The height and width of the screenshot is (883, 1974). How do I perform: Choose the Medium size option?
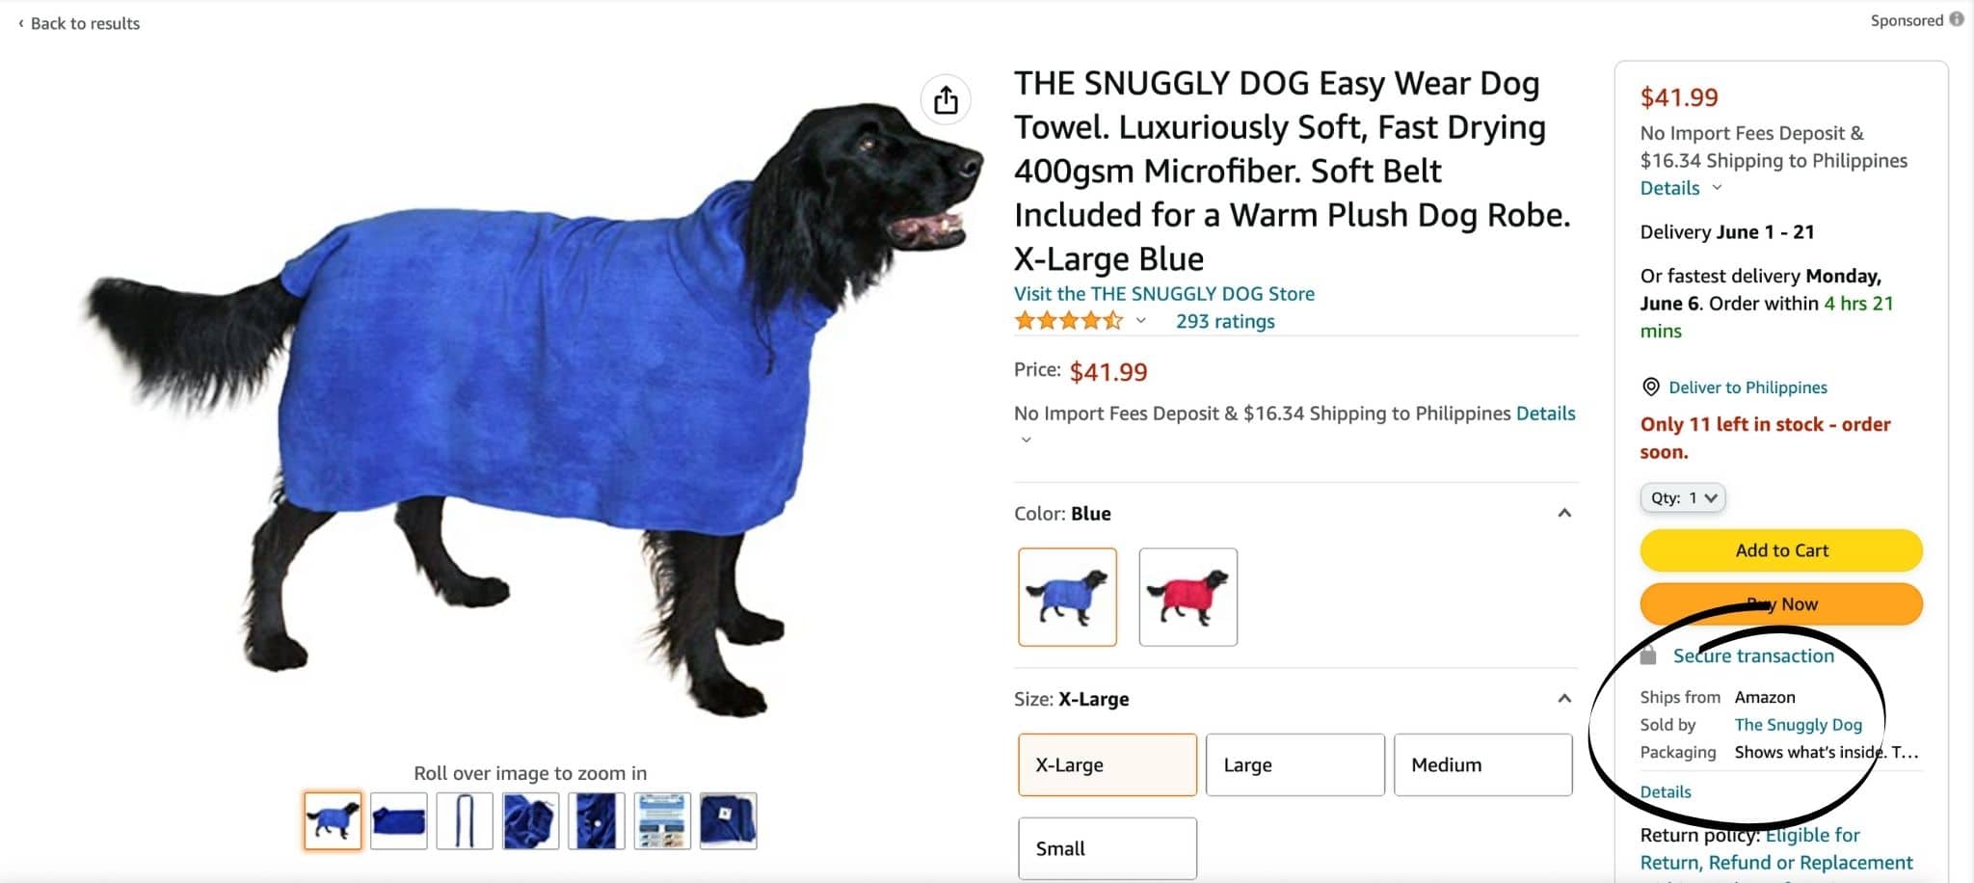1482,764
